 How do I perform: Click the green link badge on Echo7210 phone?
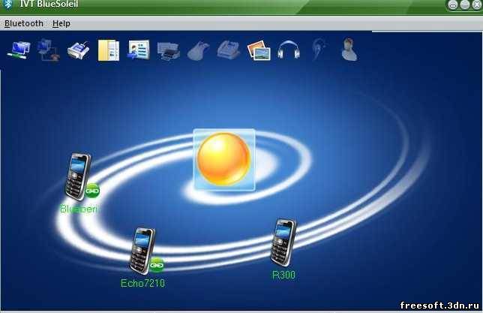157,265
